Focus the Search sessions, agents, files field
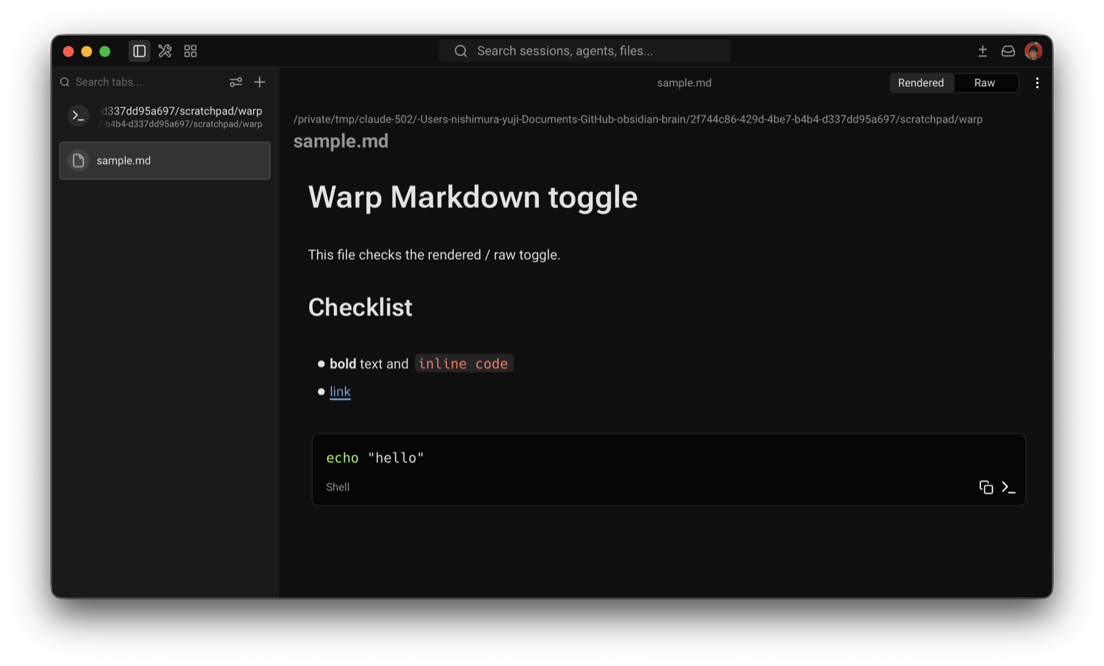The image size is (1104, 666). 584,51
